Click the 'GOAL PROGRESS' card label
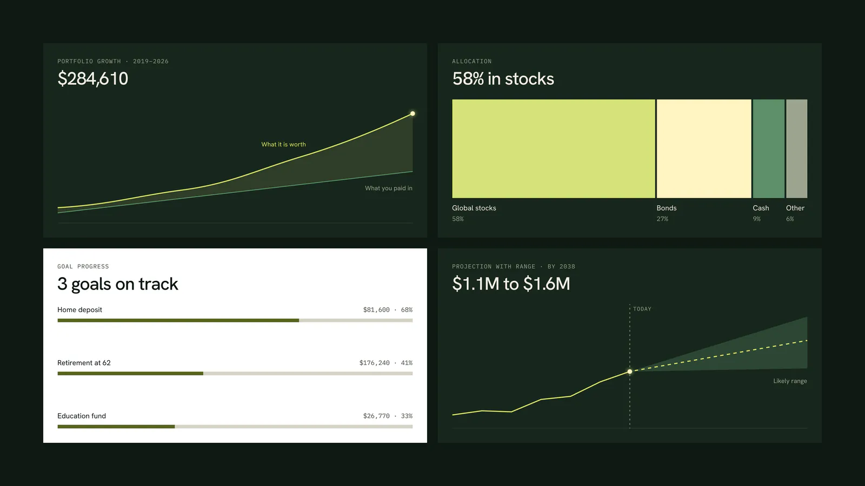This screenshot has height=486, width=865. [83, 267]
